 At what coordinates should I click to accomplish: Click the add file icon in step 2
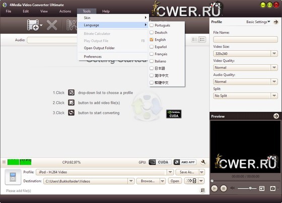(x=71, y=103)
